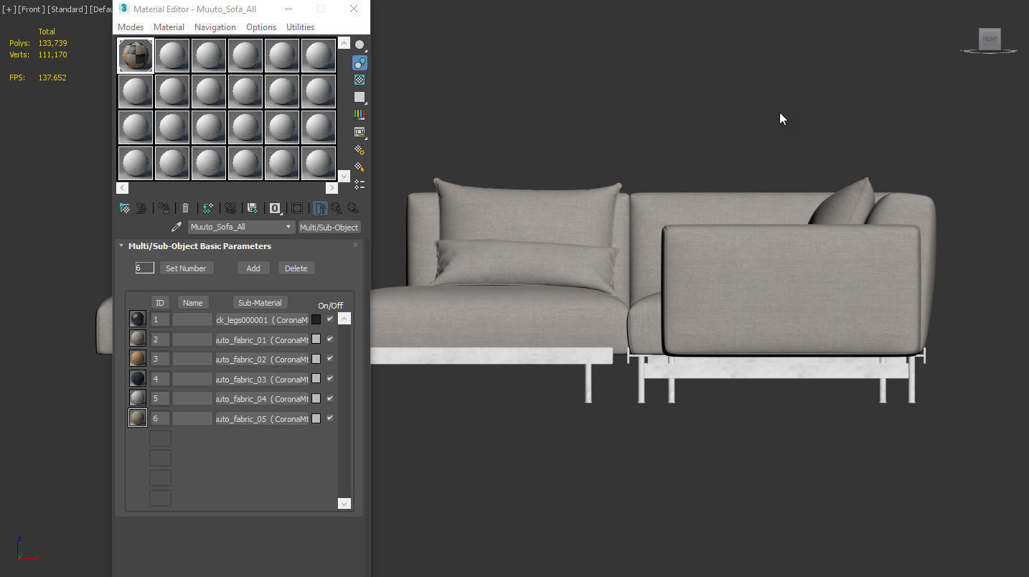Viewport: 1029px width, 577px height.
Task: Click the Select by Material icon
Action: tap(360, 167)
